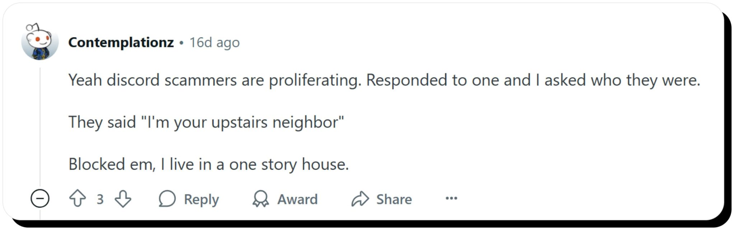Collapse the comment with the minus button
The image size is (735, 230).
click(x=40, y=199)
